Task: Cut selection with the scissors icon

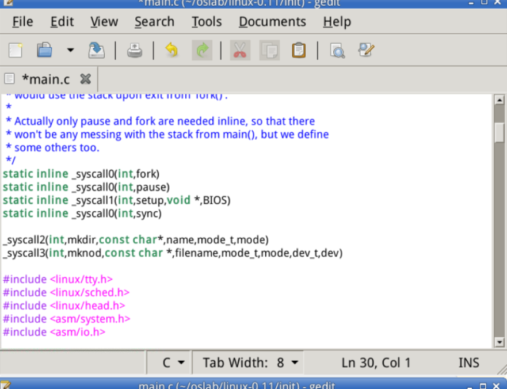Action: click(240, 51)
